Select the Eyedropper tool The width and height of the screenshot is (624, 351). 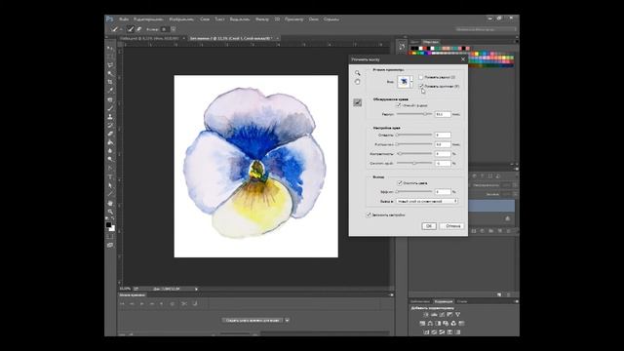tap(110, 91)
